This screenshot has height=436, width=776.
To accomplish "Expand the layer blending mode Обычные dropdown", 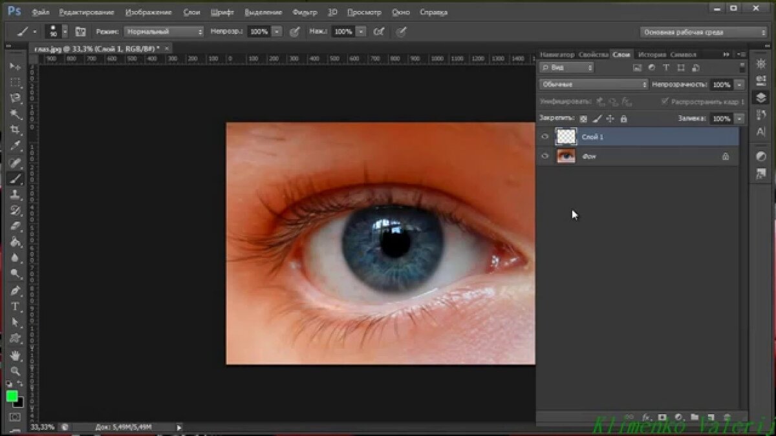I will [x=594, y=85].
